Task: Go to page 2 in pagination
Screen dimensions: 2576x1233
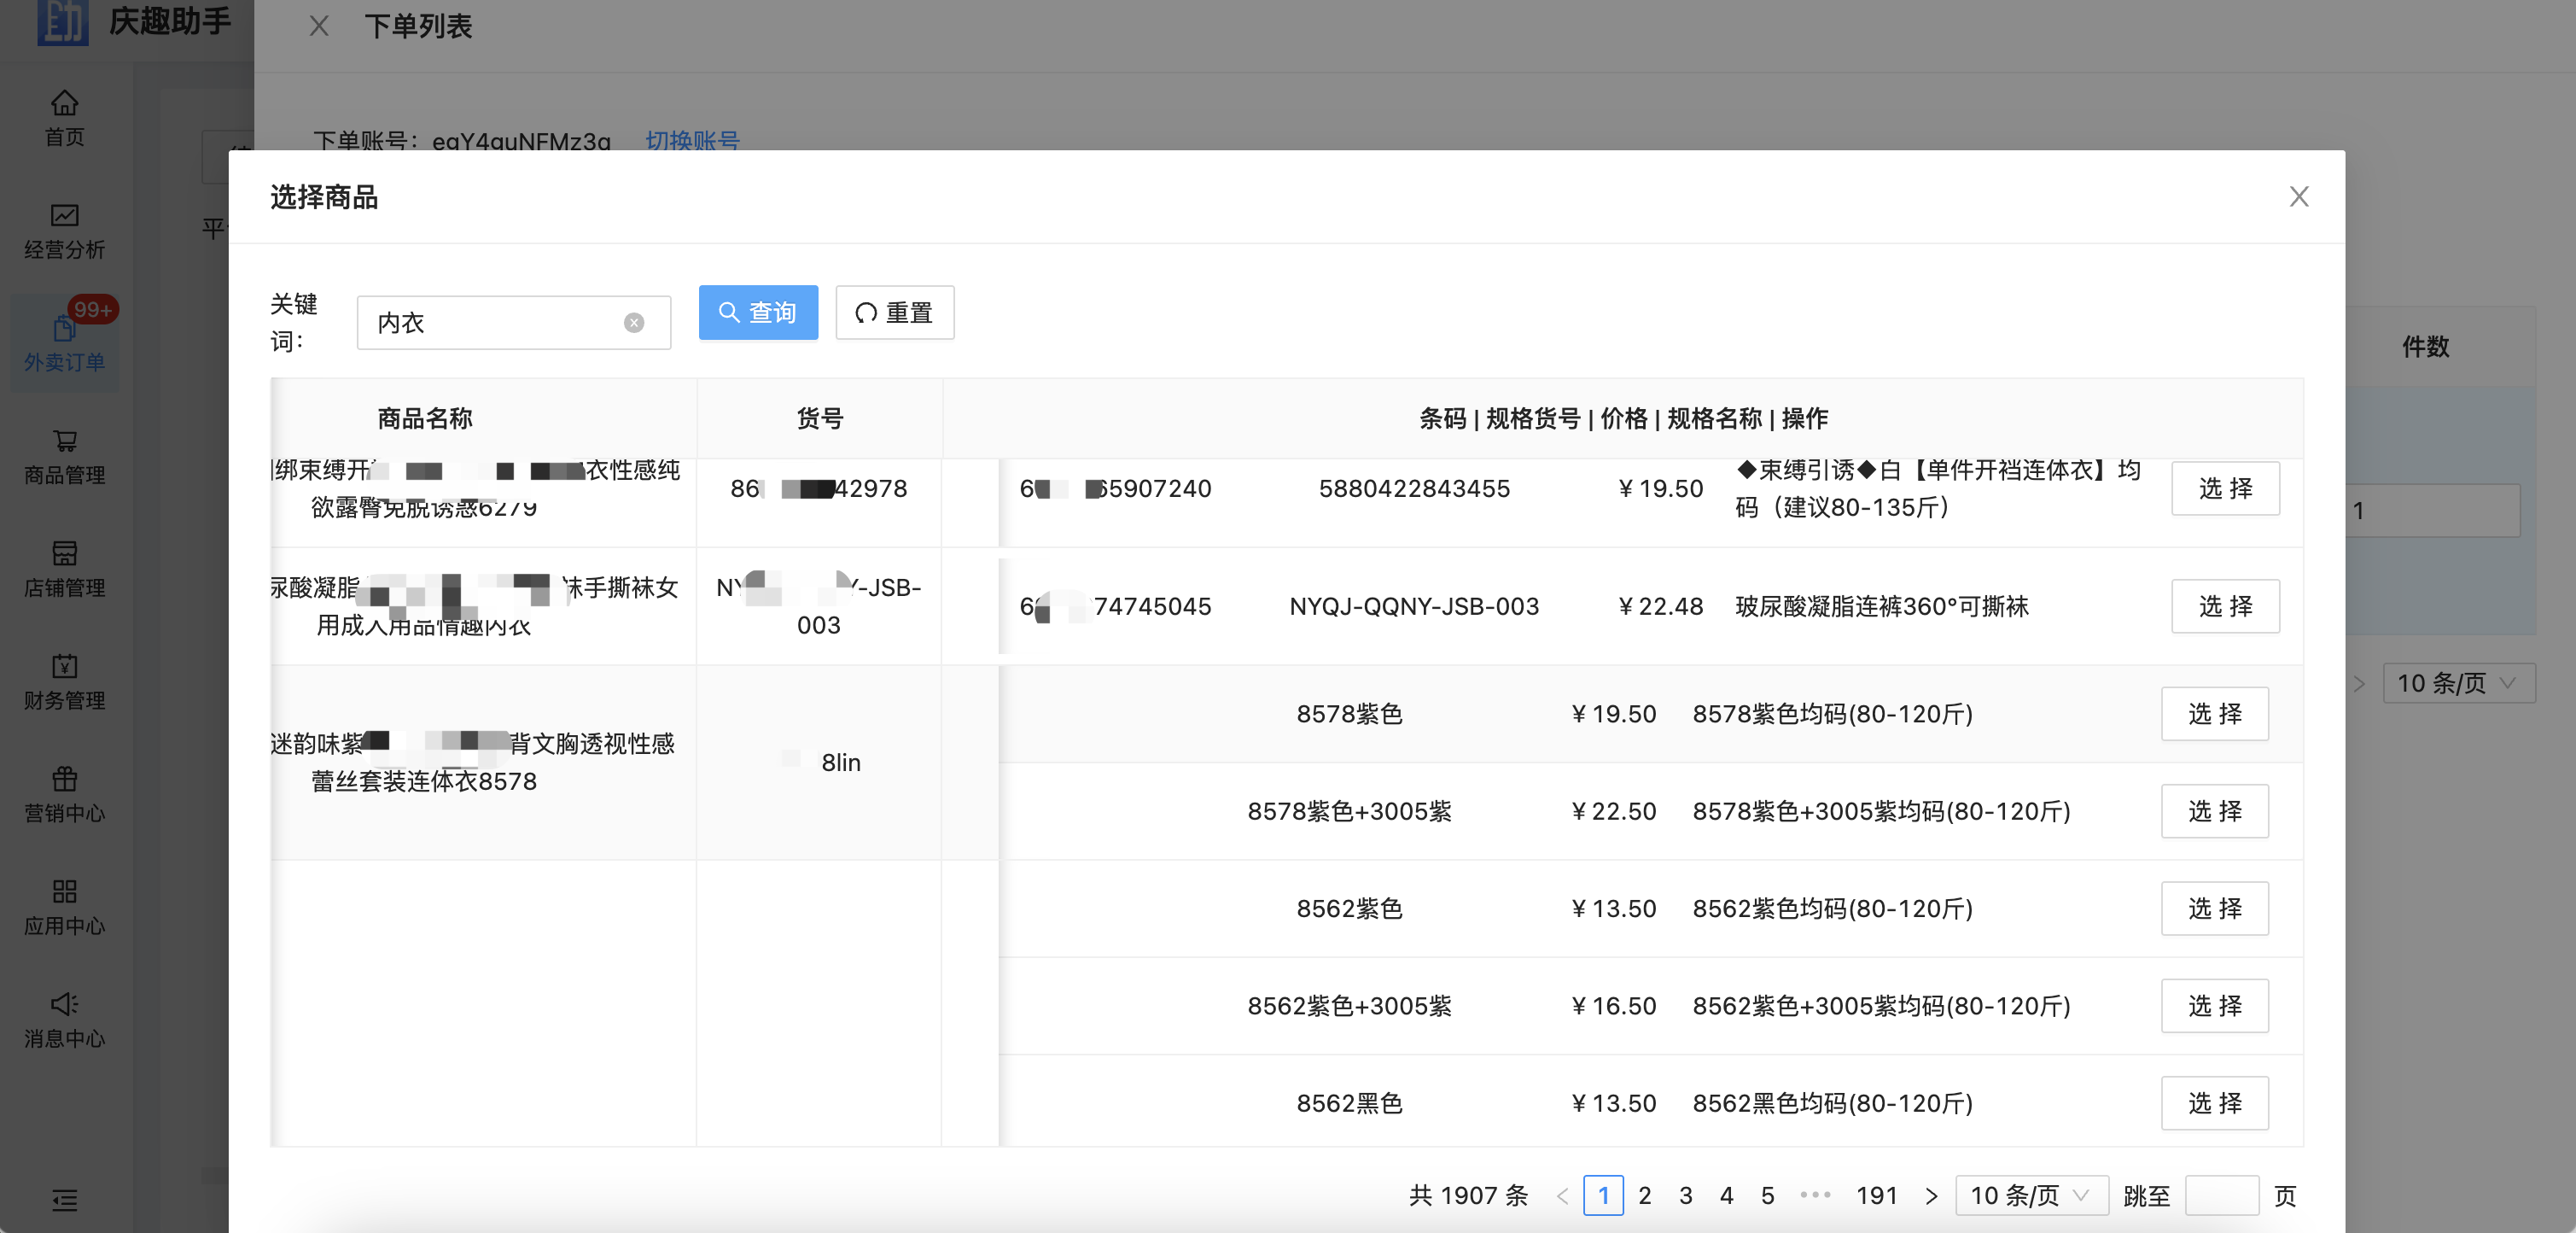Action: (1644, 1196)
